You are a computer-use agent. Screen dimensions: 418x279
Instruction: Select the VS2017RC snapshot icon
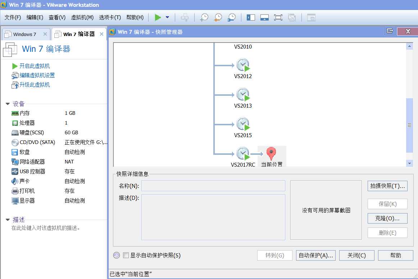point(243,154)
